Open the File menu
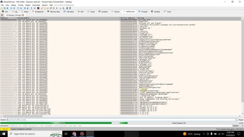This screenshot has height=137, width=244. coord(2,5)
